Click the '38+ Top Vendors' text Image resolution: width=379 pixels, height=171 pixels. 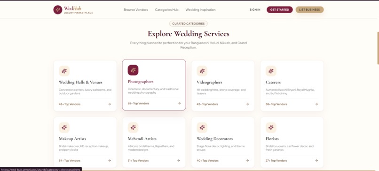(276, 104)
